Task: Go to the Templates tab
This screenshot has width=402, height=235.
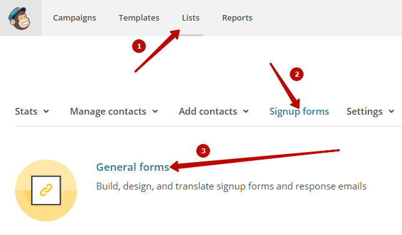Action: (139, 17)
